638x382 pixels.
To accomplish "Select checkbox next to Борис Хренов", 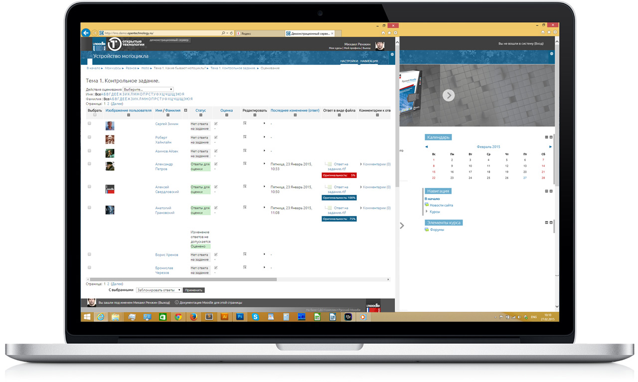I will [90, 255].
